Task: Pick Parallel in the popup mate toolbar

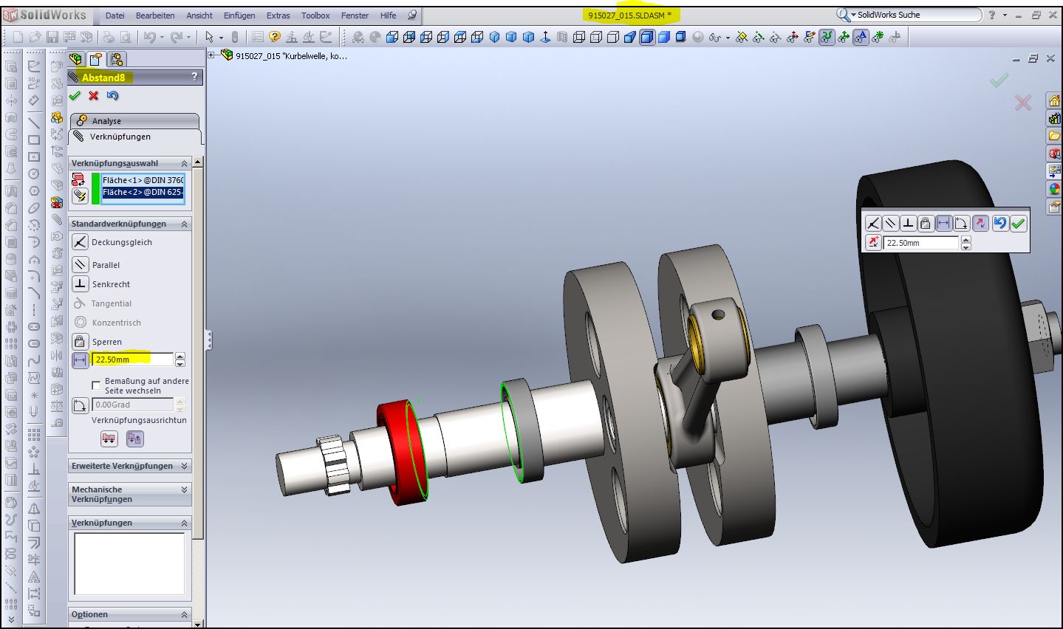Action: point(891,223)
